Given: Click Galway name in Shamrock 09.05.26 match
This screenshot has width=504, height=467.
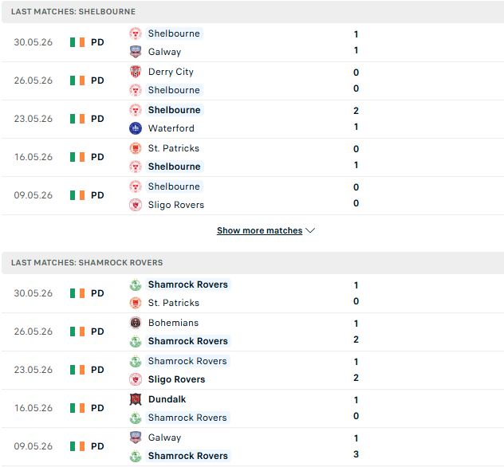Looking at the screenshot, I should [x=164, y=438].
